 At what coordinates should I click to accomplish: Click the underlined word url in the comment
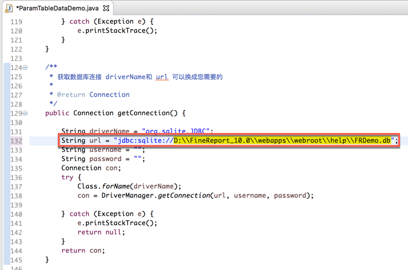pos(162,77)
